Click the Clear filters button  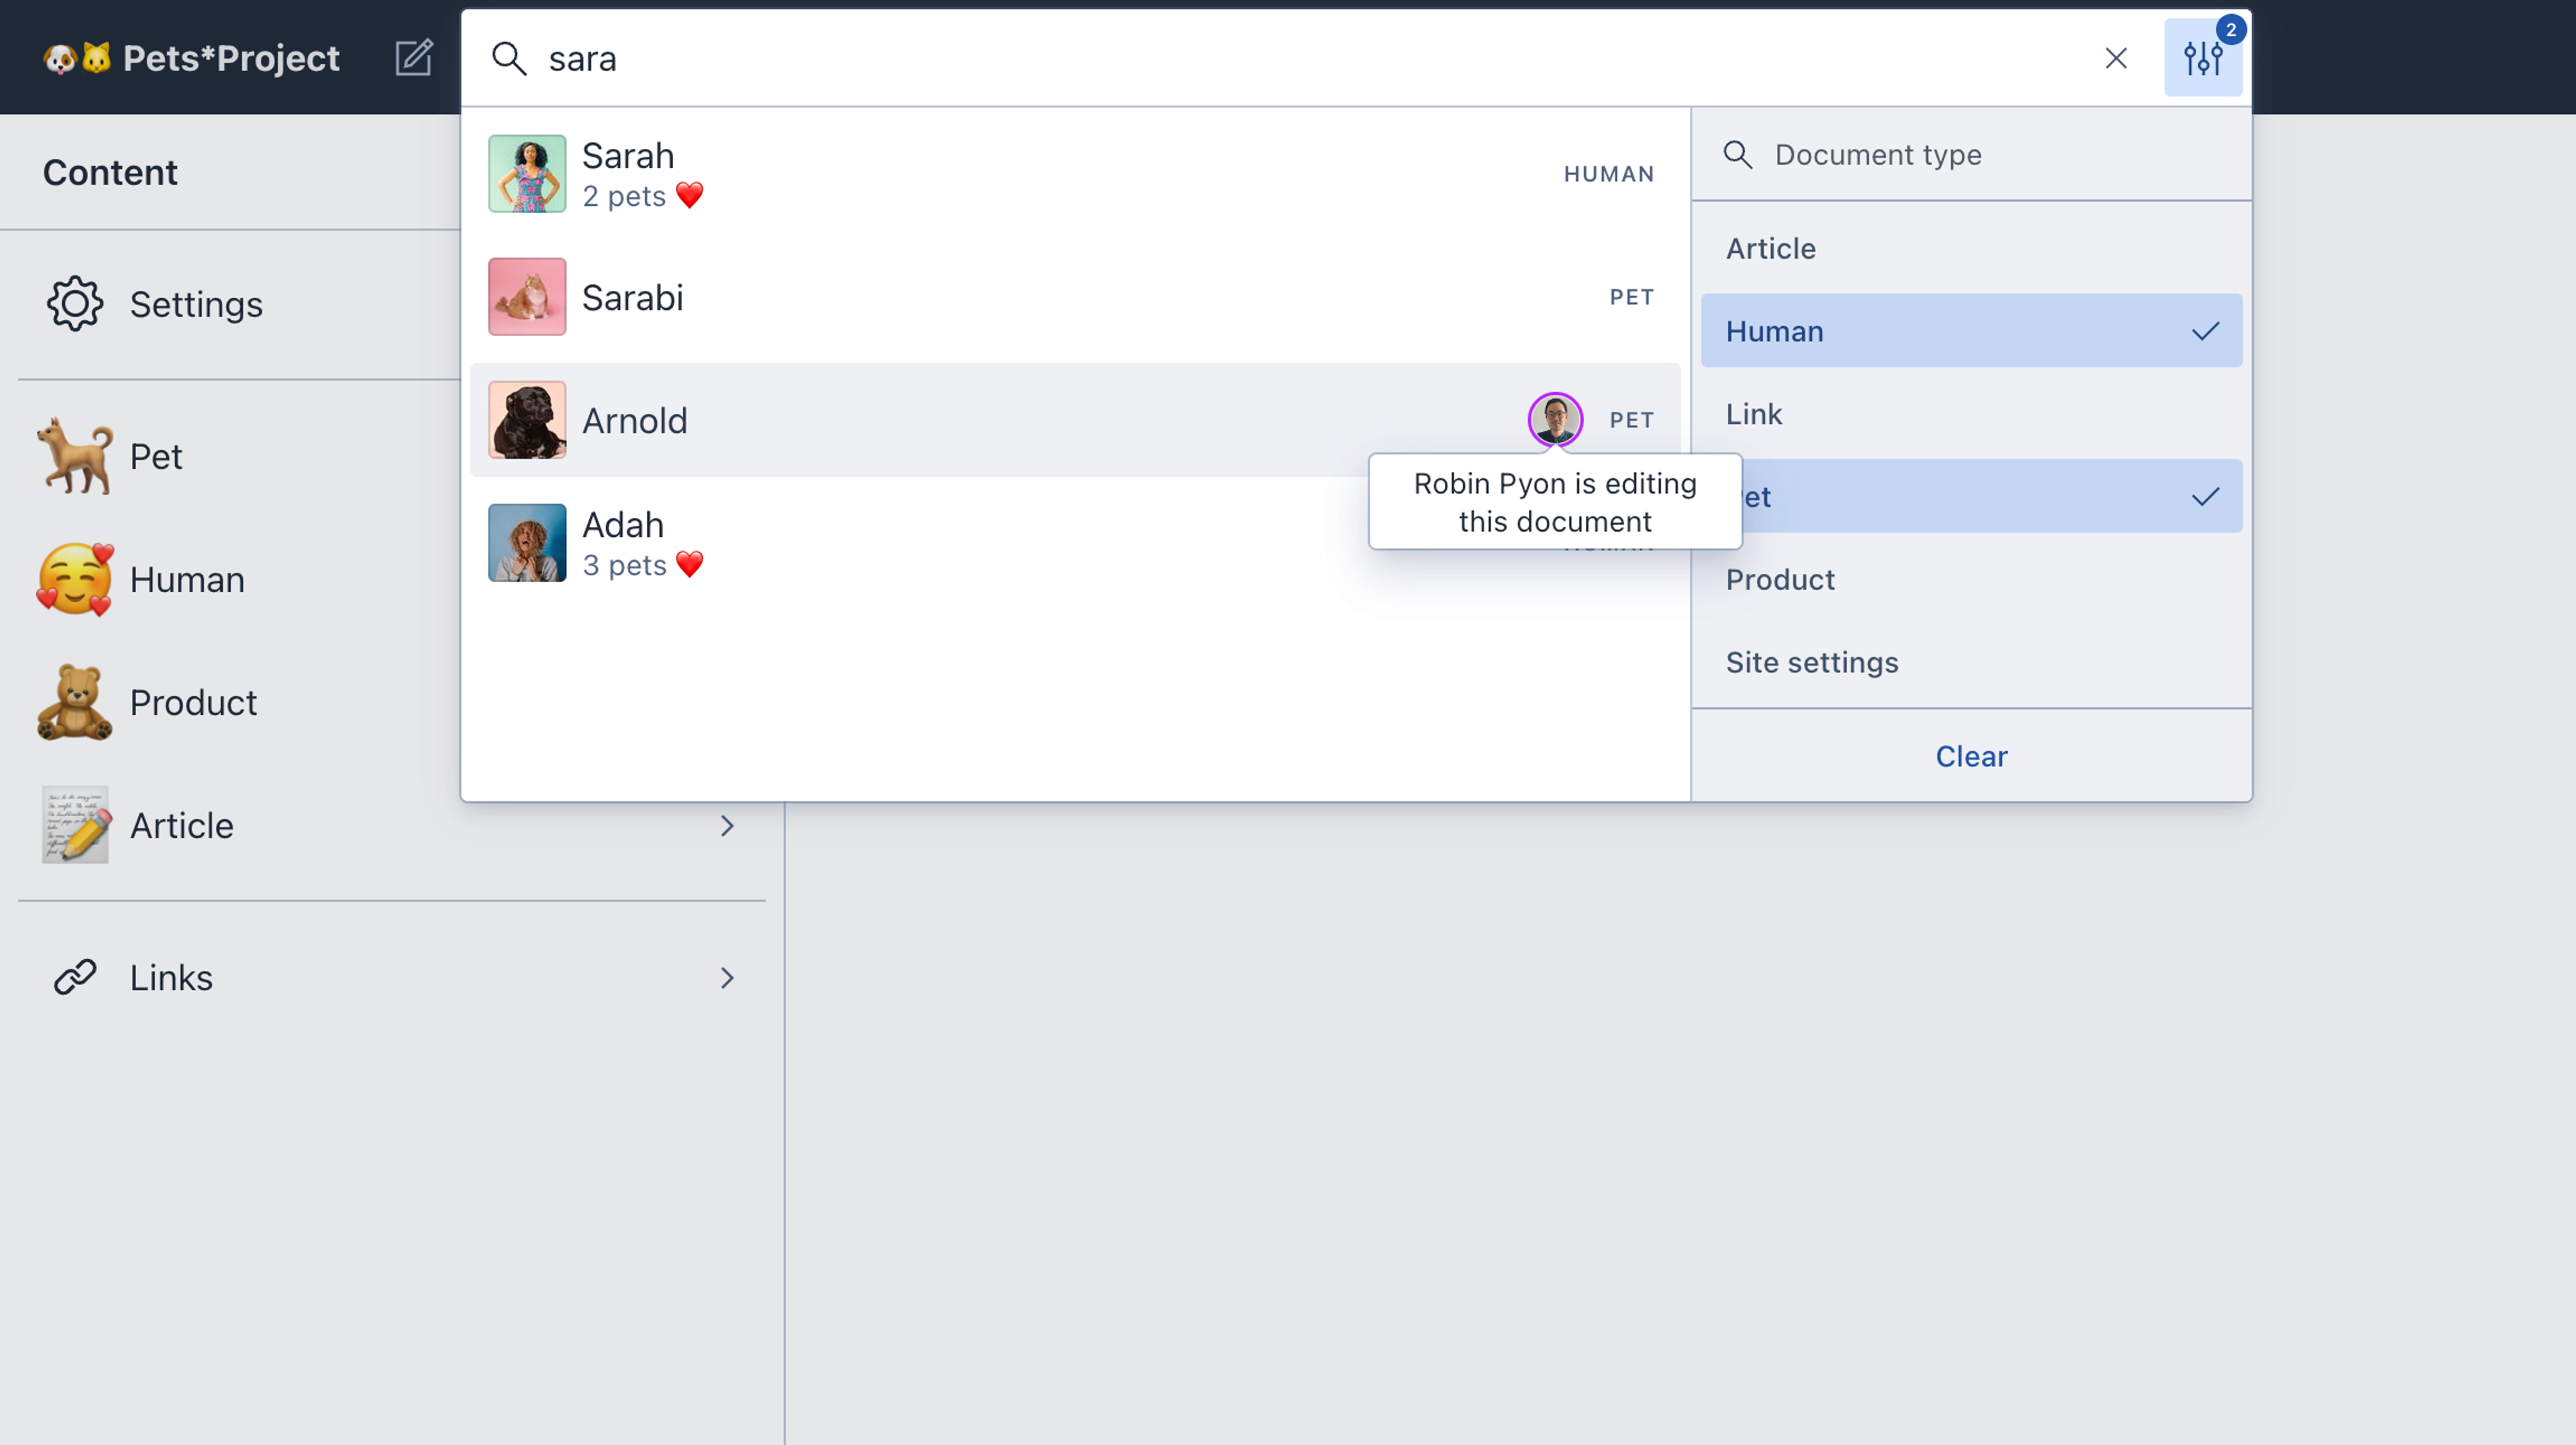coord(1970,756)
